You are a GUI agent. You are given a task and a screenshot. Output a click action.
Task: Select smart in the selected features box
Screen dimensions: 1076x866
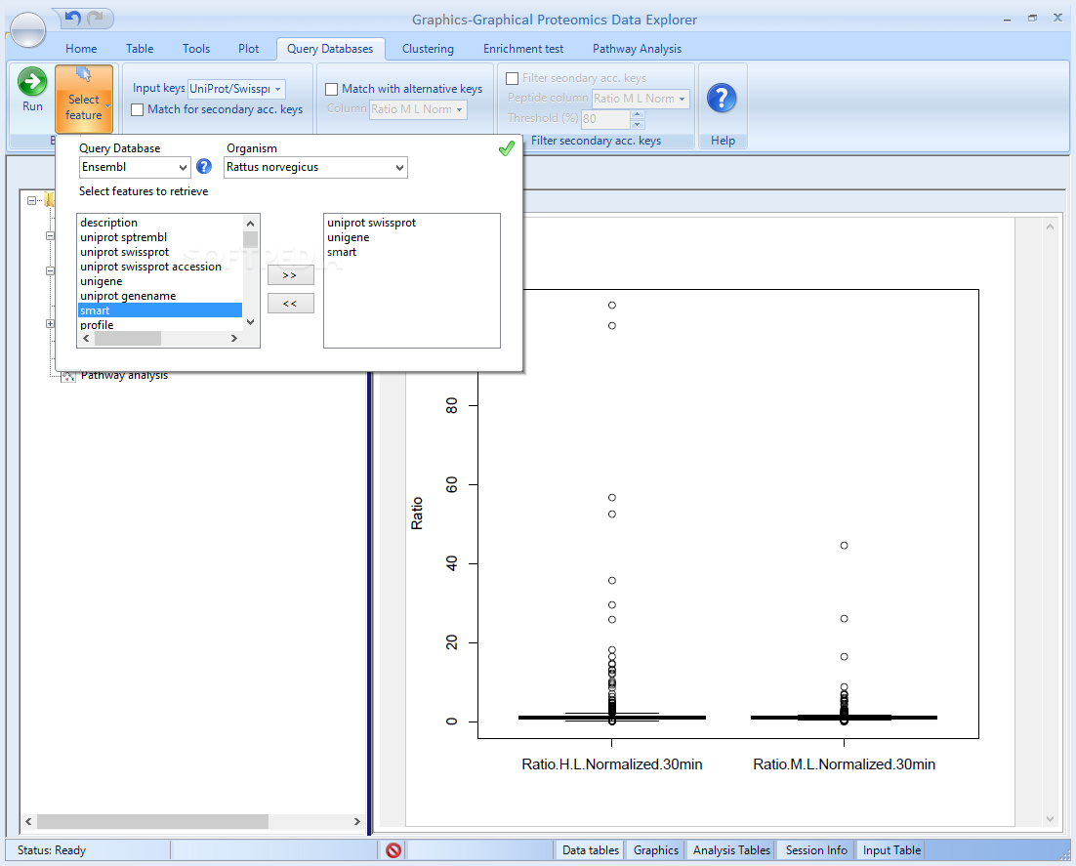point(342,252)
